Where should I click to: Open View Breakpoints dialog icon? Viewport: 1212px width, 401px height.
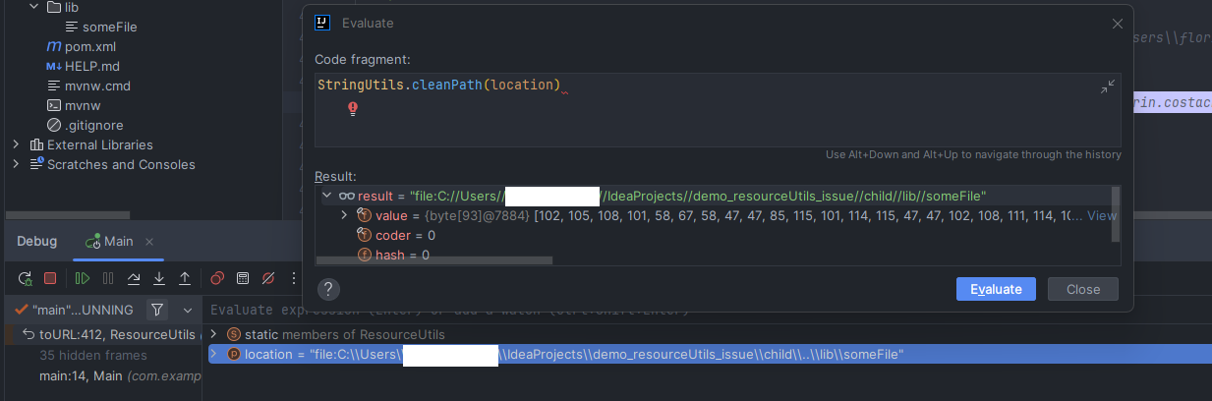coord(217,278)
